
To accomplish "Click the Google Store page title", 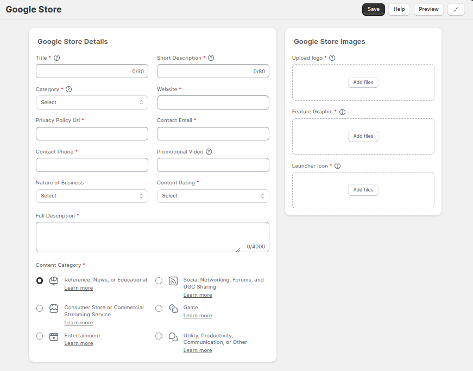I will 34,9.
